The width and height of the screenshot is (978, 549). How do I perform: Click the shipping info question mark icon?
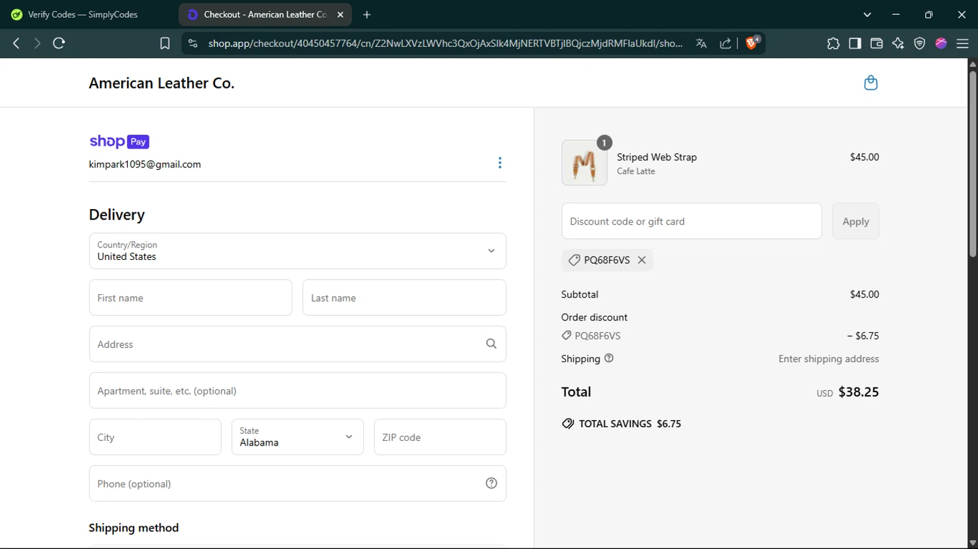pyautogui.click(x=609, y=358)
